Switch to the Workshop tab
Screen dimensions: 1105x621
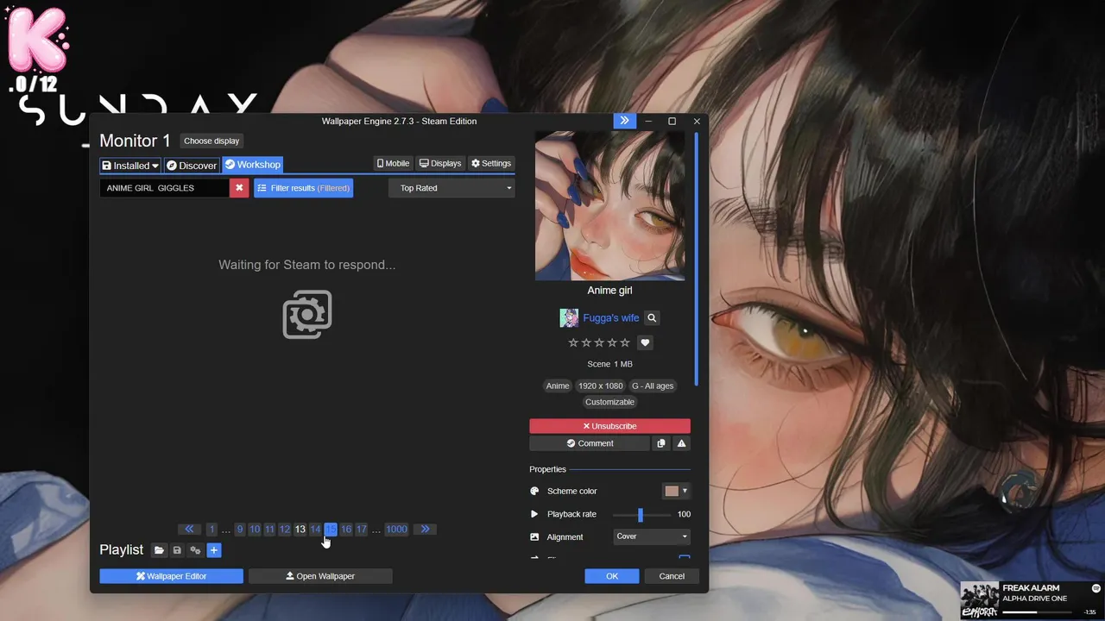pyautogui.click(x=252, y=165)
